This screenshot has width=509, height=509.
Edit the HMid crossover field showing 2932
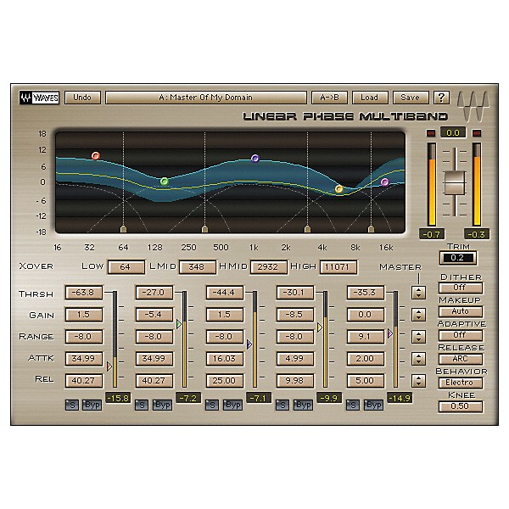268,267
